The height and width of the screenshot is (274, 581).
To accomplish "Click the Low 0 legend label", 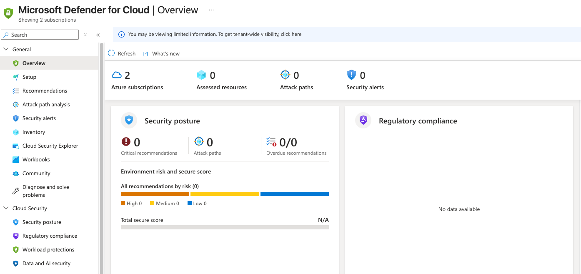I will [200, 204].
